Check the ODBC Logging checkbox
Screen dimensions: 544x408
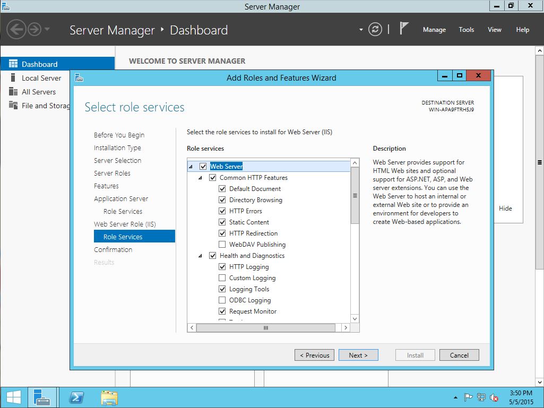pyautogui.click(x=222, y=300)
